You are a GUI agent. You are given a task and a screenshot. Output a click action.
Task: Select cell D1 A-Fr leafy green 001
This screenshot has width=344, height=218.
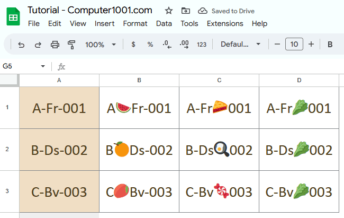299,108
